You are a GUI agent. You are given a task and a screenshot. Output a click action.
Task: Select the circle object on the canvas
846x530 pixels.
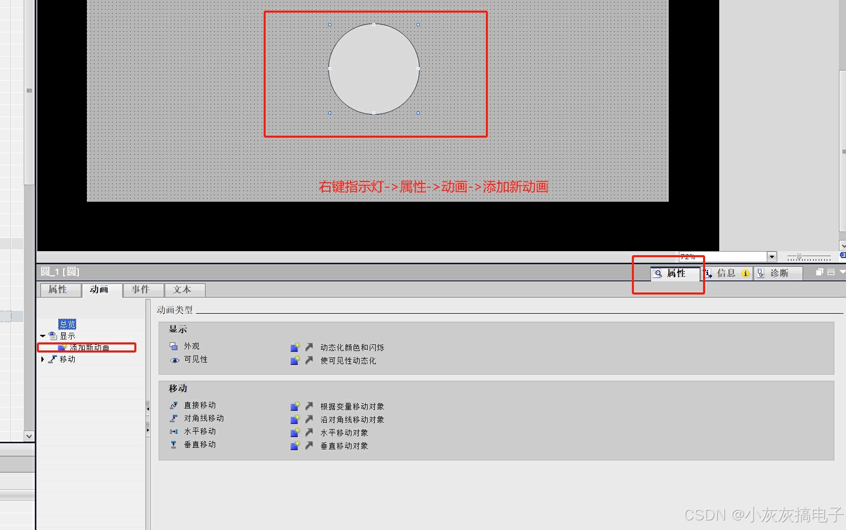point(374,69)
